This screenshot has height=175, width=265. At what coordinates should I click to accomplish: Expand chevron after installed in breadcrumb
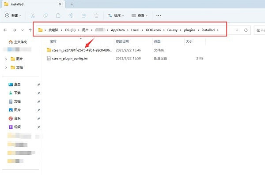[x=218, y=30]
